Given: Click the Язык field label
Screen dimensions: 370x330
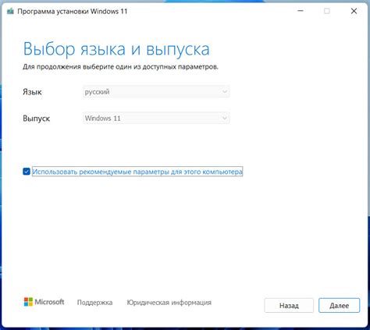Looking at the screenshot, I should pos(32,92).
